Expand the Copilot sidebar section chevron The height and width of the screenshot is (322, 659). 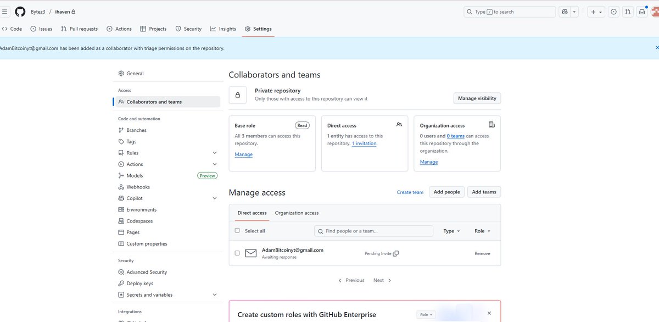pyautogui.click(x=214, y=198)
